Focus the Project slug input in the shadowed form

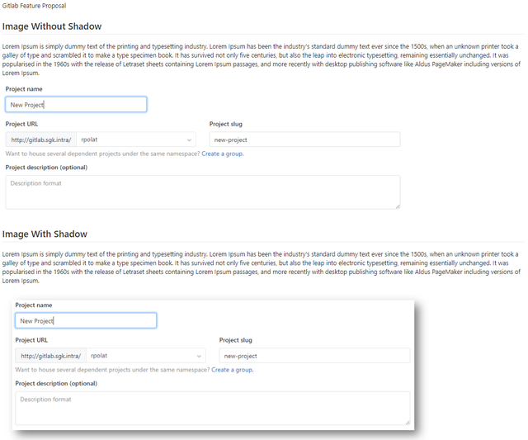(314, 356)
